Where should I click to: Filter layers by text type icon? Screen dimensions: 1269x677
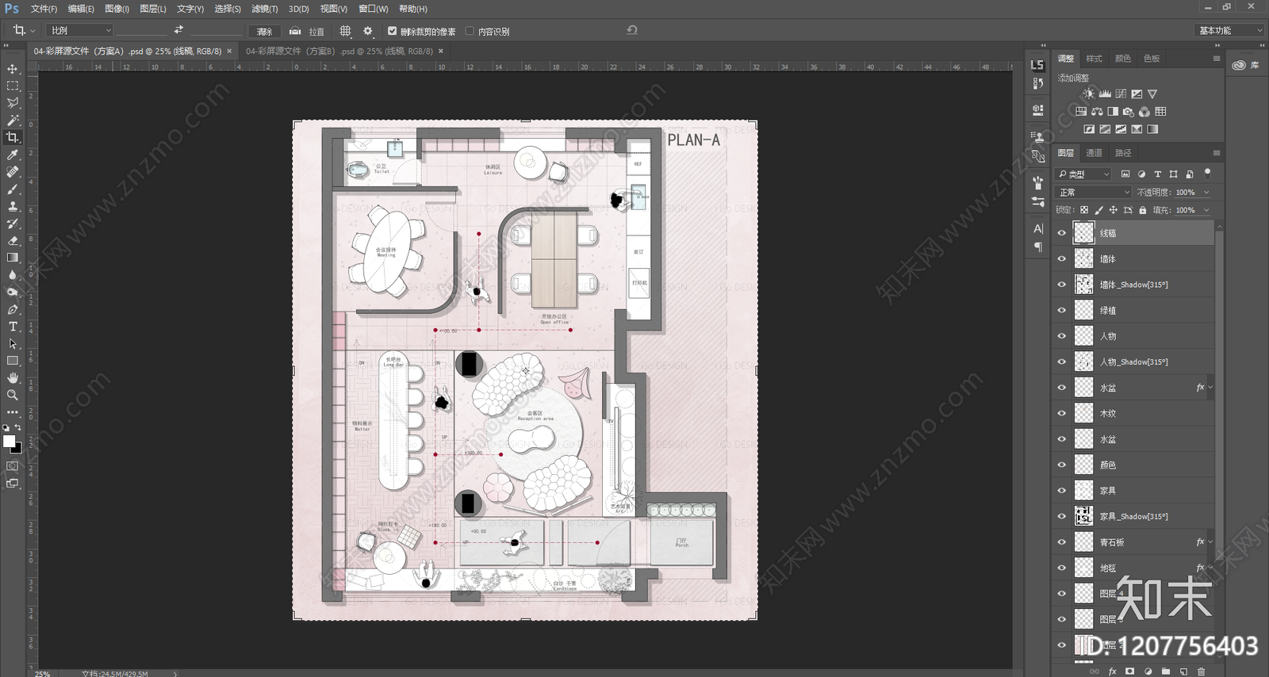coord(1157,174)
